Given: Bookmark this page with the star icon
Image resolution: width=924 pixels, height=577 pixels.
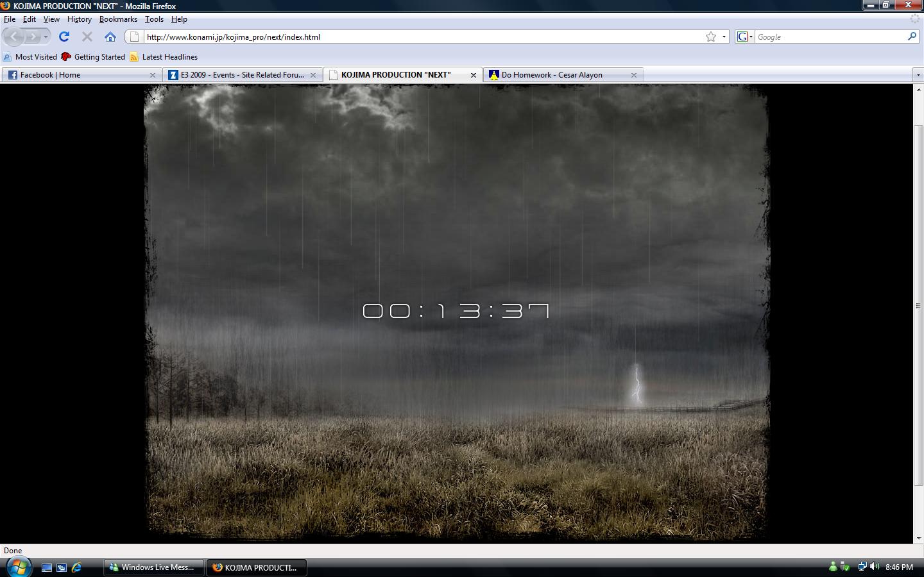Looking at the screenshot, I should click(x=711, y=37).
